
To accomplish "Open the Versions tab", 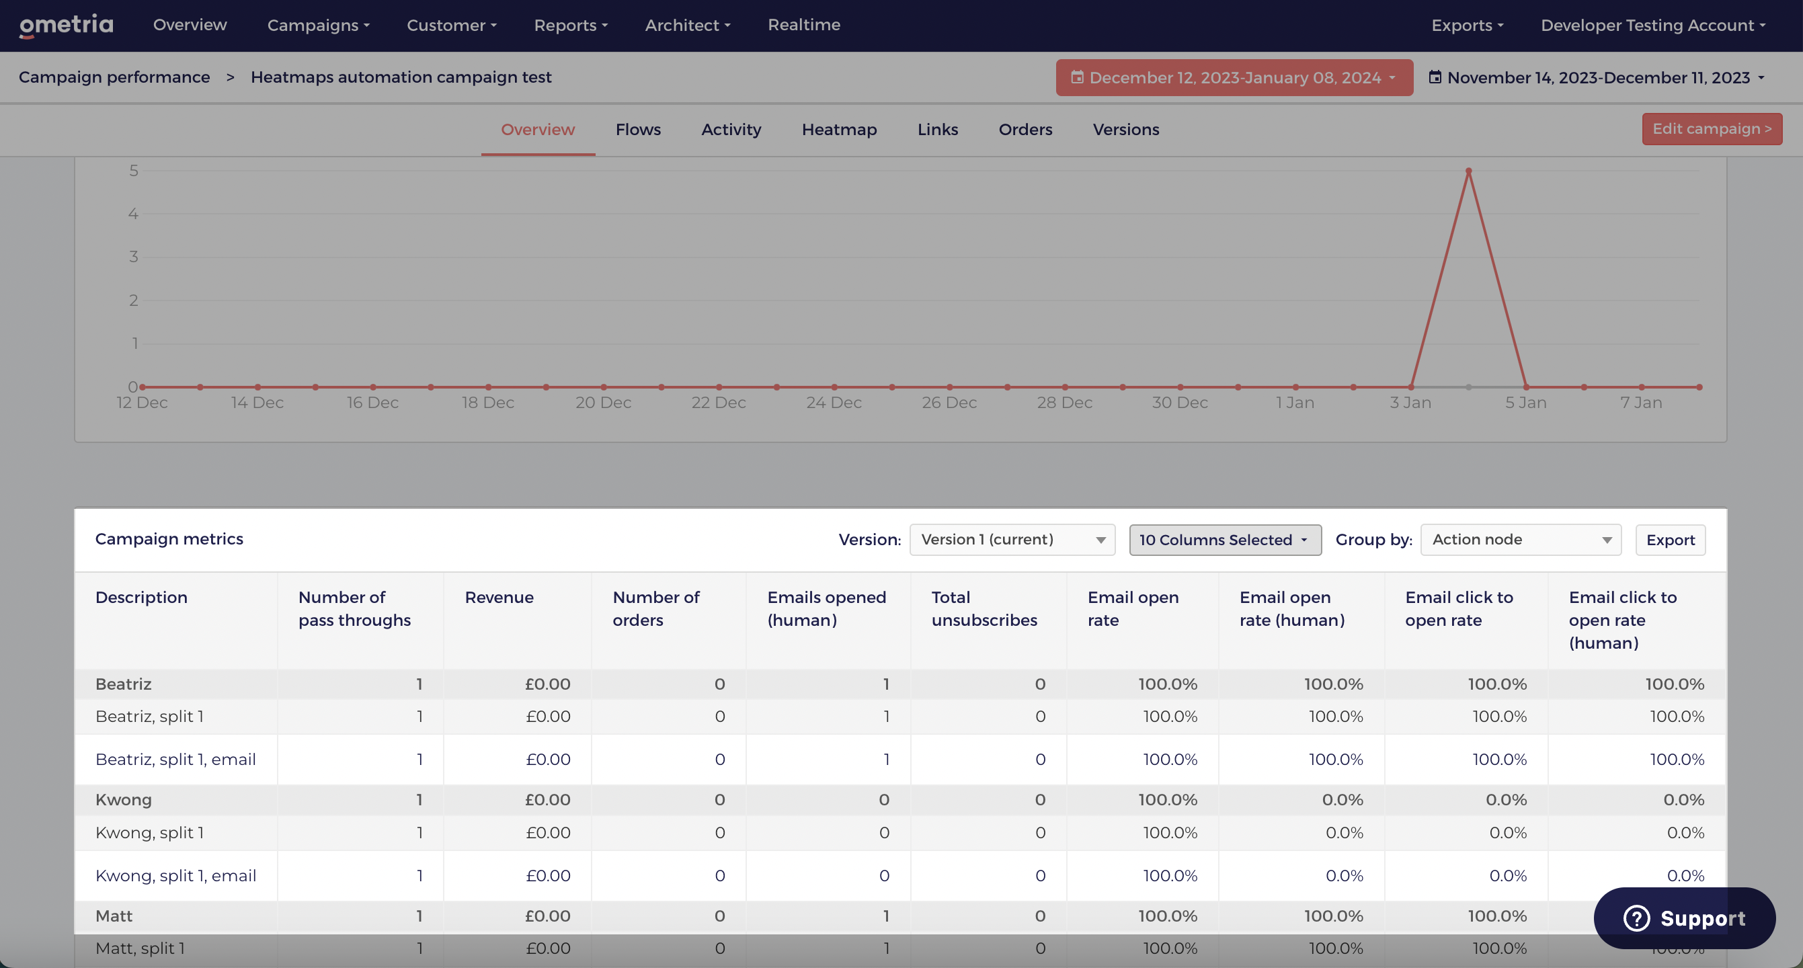I will pos(1126,130).
